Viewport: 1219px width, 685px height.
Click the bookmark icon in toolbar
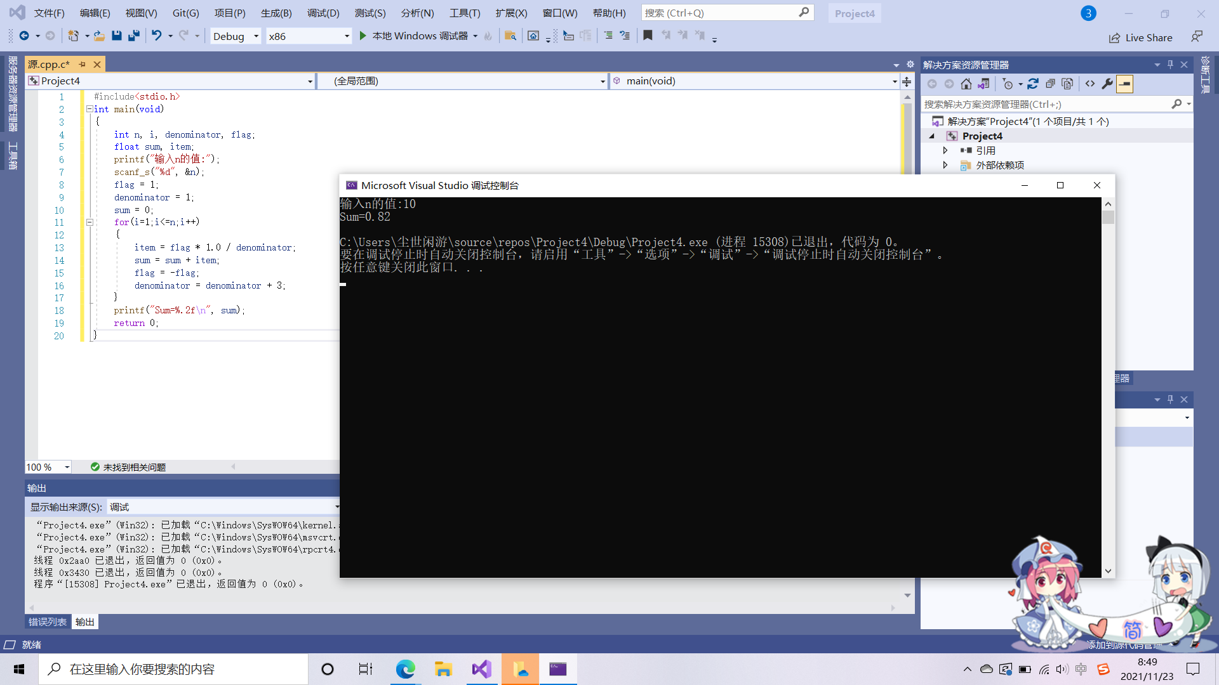click(648, 36)
